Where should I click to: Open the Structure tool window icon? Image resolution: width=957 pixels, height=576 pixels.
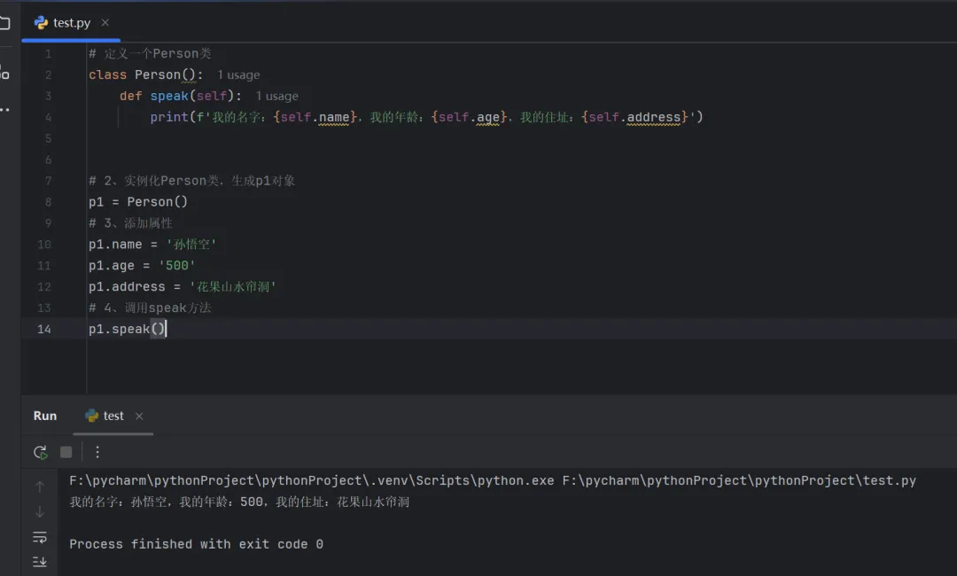(4, 73)
